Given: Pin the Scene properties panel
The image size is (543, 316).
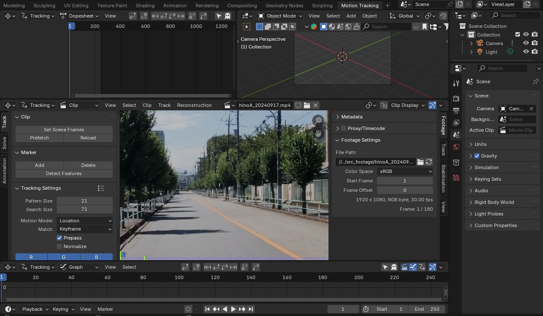Looking at the screenshot, I should click(535, 82).
